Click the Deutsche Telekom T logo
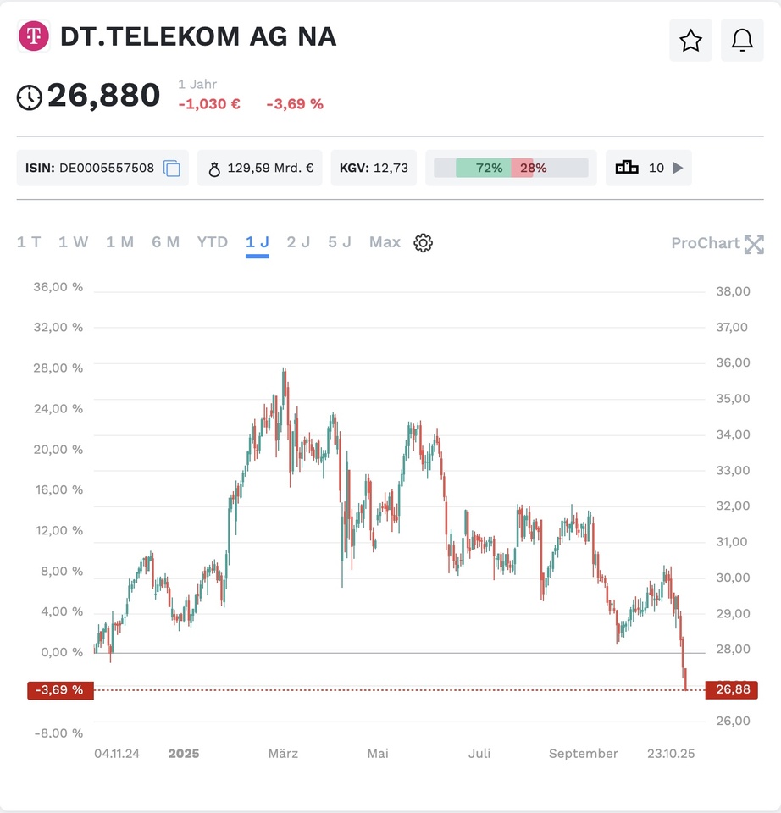Screen dimensions: 781x813 click(x=34, y=36)
